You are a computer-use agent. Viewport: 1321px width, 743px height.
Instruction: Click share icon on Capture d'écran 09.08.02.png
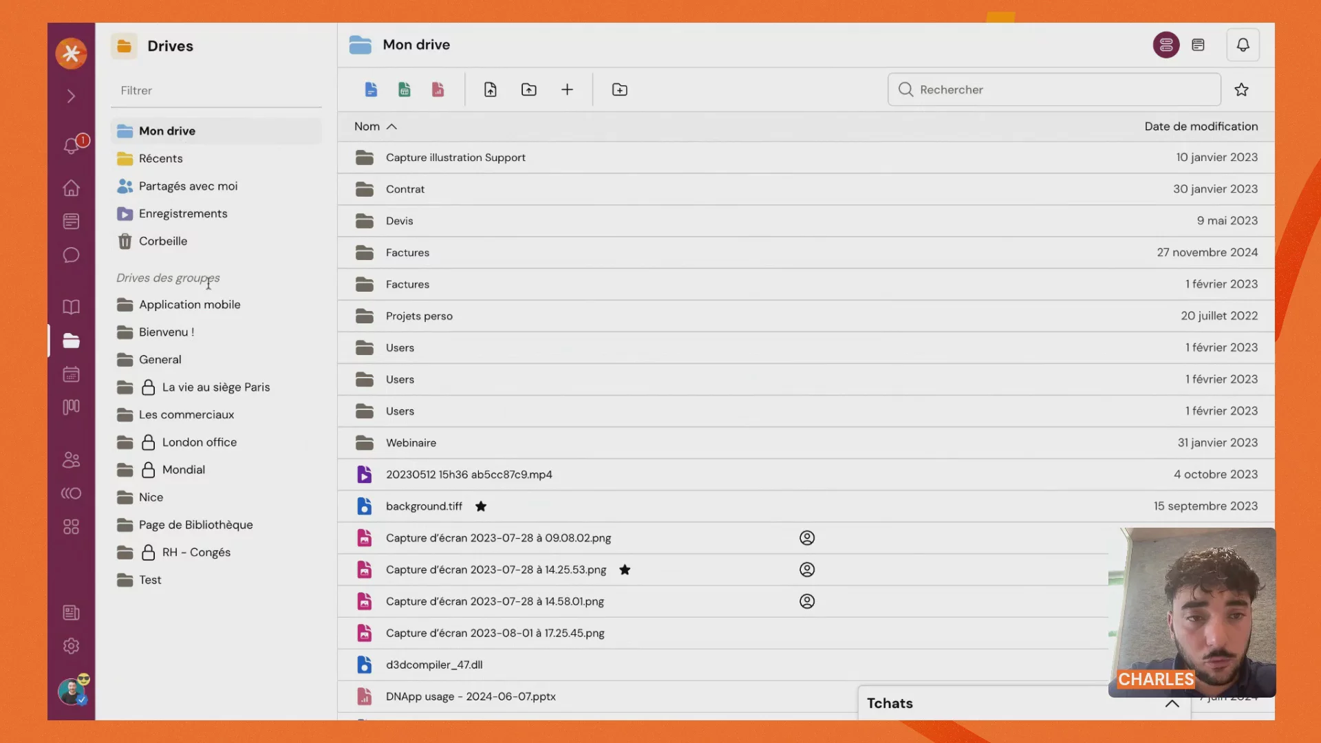pyautogui.click(x=807, y=538)
